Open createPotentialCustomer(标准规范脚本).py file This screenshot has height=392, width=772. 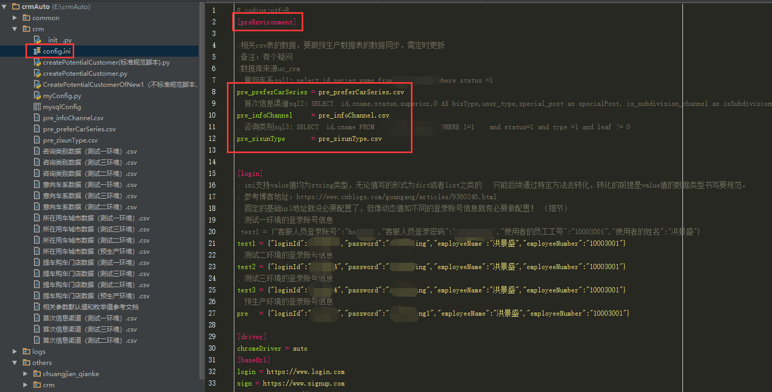(106, 63)
